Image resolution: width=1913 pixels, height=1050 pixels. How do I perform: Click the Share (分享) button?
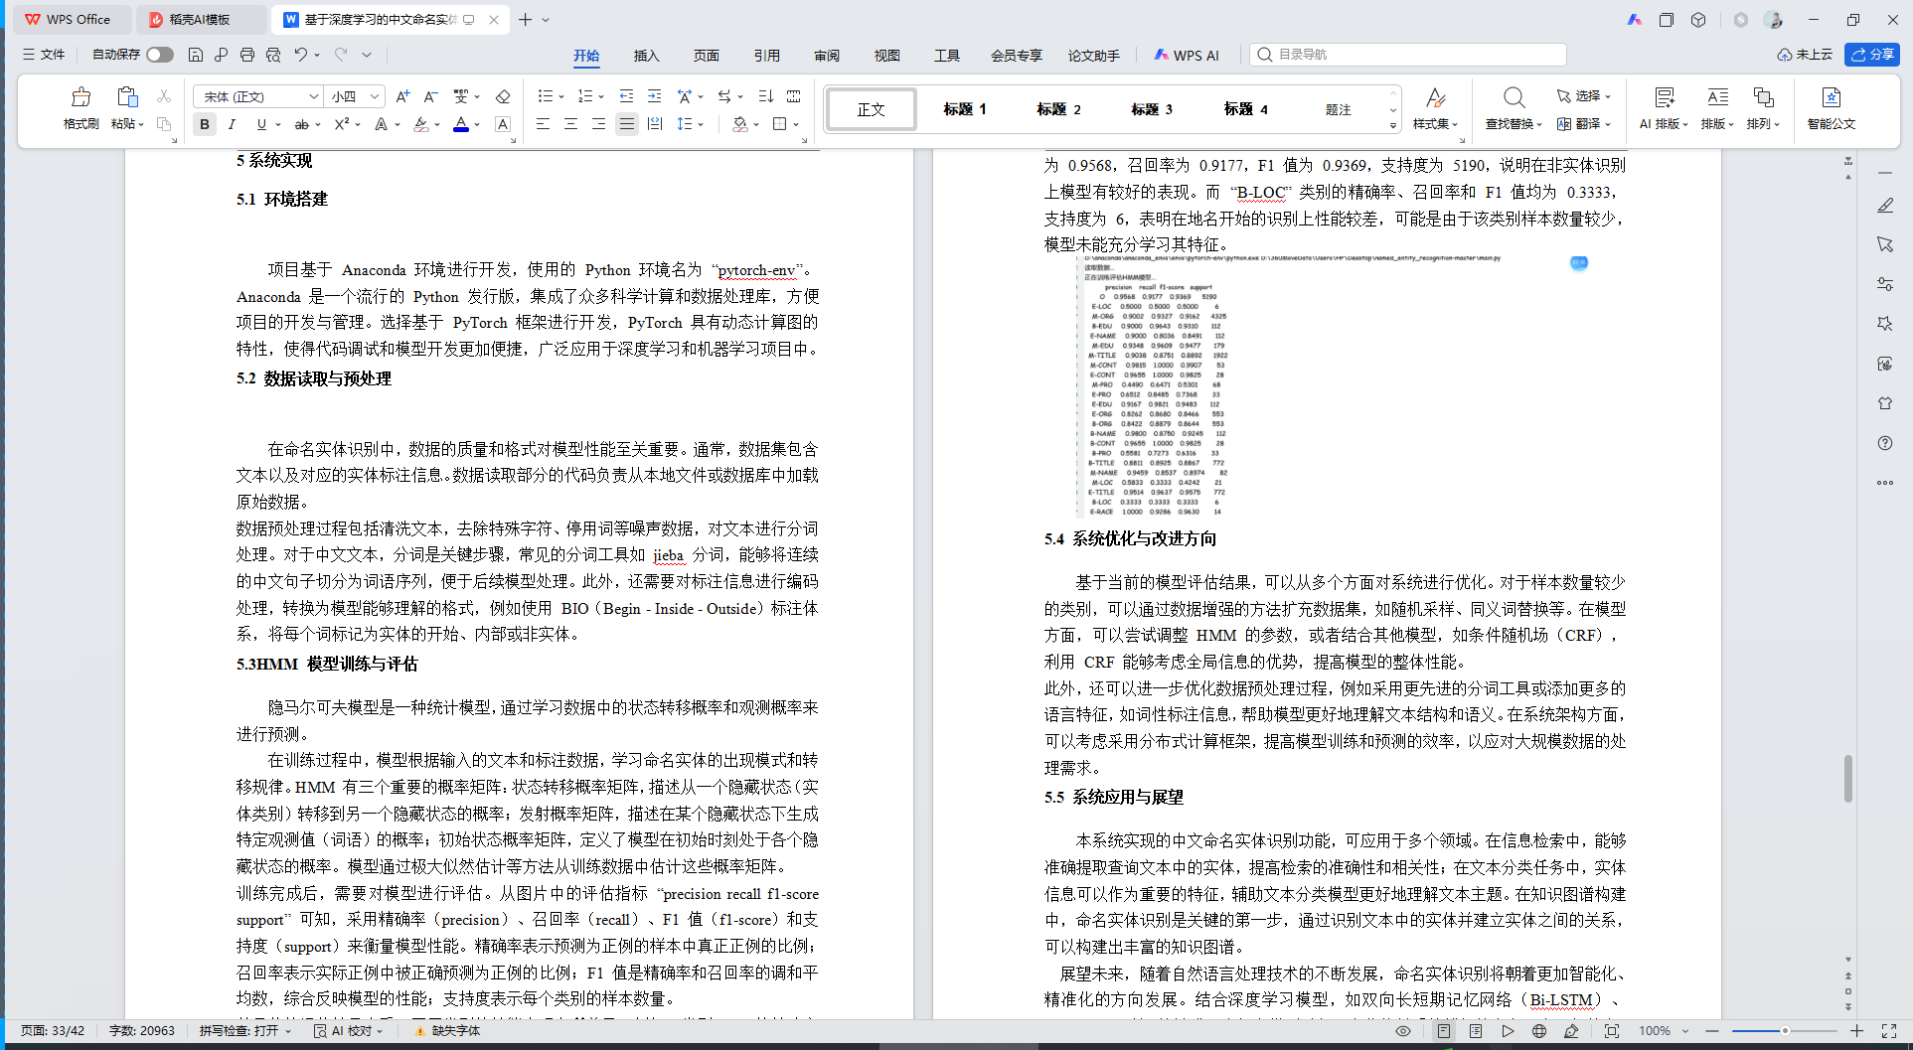click(x=1872, y=55)
